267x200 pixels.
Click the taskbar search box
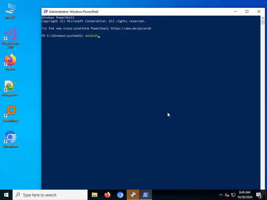tap(50, 195)
